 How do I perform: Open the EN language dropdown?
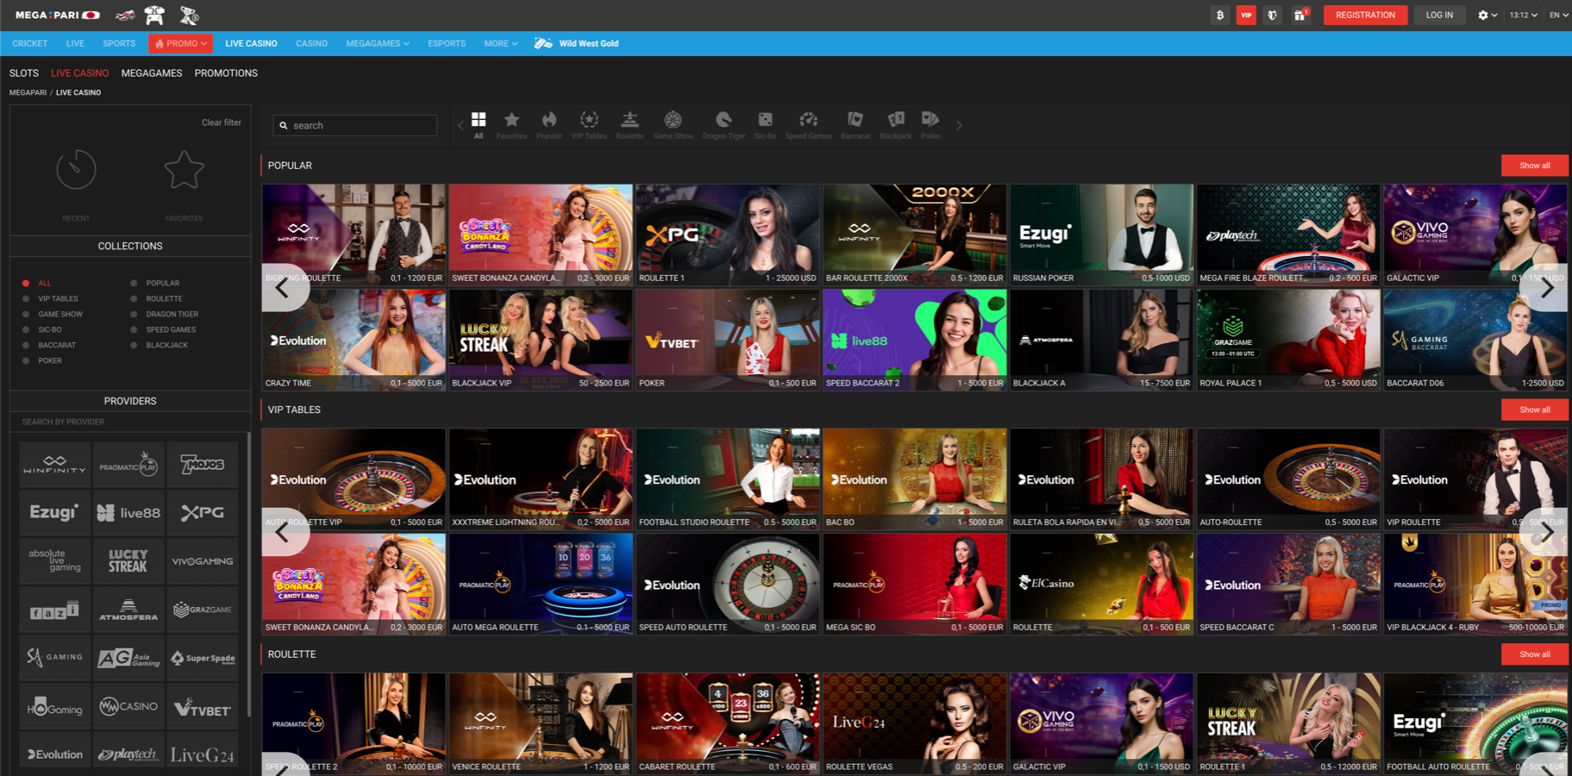click(x=1558, y=15)
